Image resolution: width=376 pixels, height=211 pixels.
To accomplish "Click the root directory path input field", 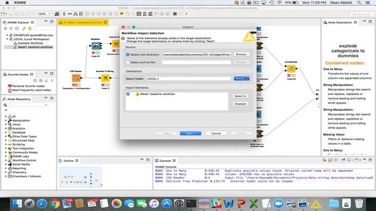I will pos(196,55).
